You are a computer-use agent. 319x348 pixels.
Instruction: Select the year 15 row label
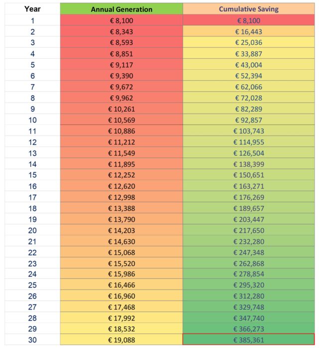tap(32, 175)
